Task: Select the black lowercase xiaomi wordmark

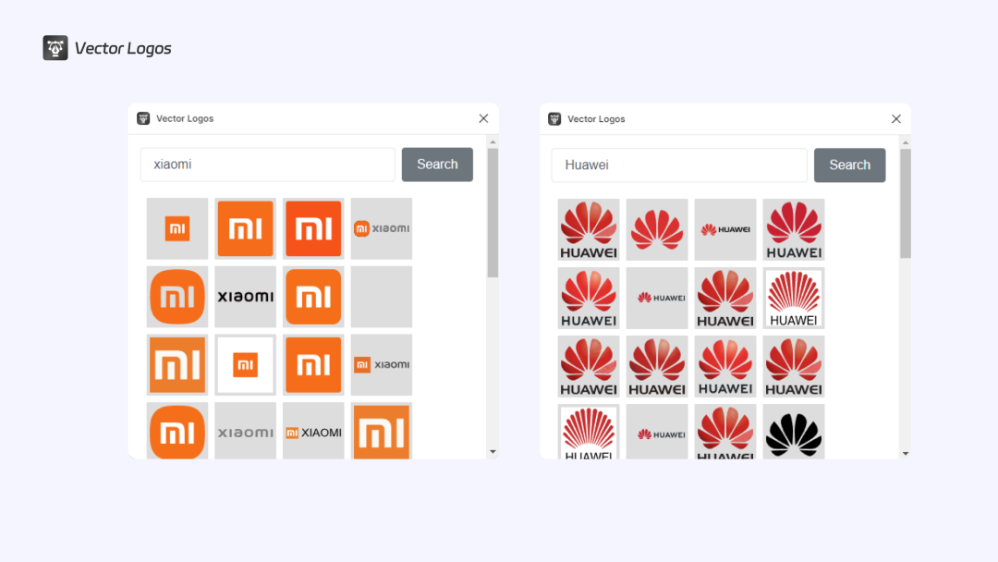Action: (x=245, y=297)
